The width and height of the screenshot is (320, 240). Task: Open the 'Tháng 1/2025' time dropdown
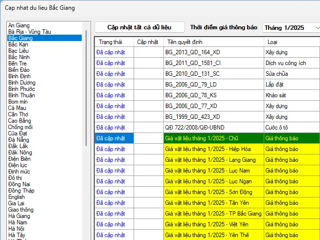coord(291,28)
